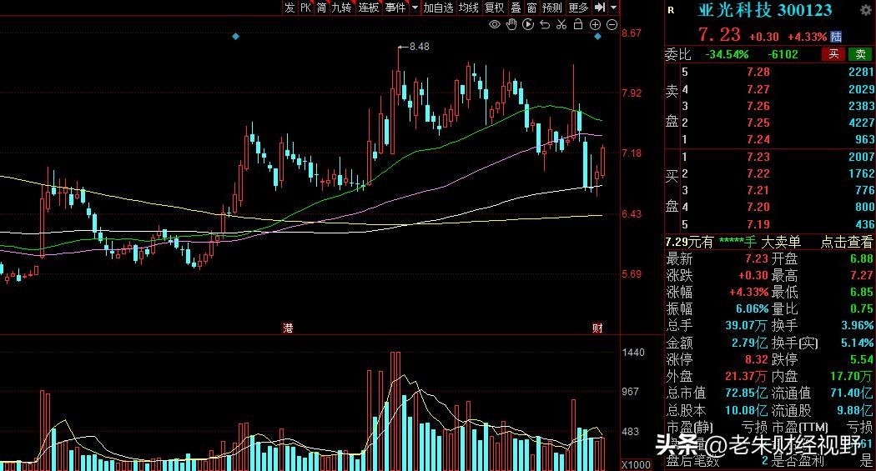This screenshot has width=876, height=471.
Task: Click the 总手 39.07万 value
Action: (x=747, y=325)
